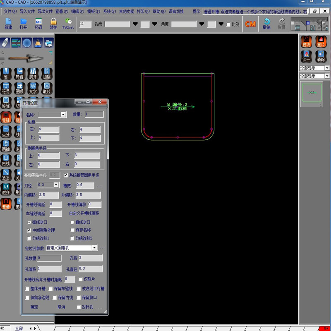
Task: Toggle the 系统推荐圆角半径 checkbox
Action: (x=66, y=175)
